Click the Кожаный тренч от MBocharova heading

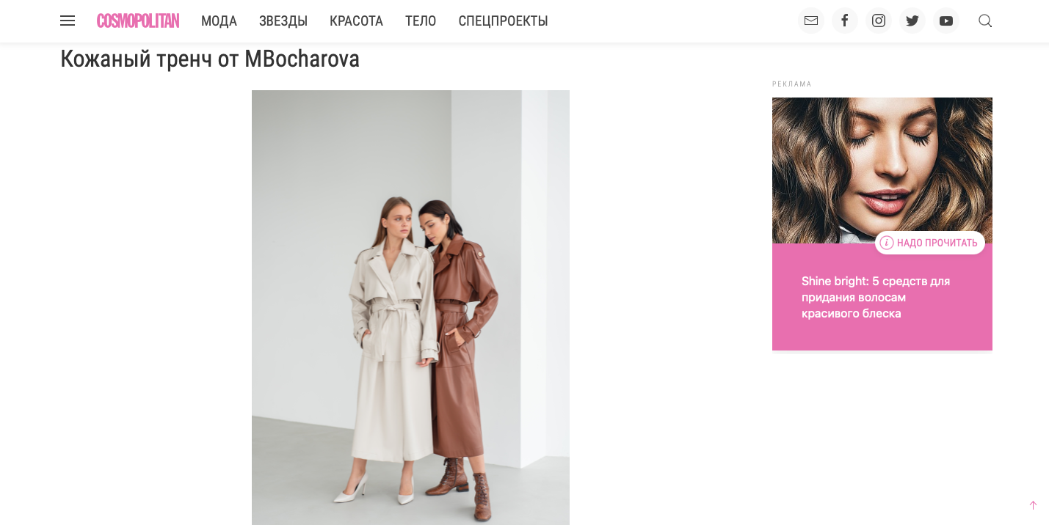click(x=210, y=59)
